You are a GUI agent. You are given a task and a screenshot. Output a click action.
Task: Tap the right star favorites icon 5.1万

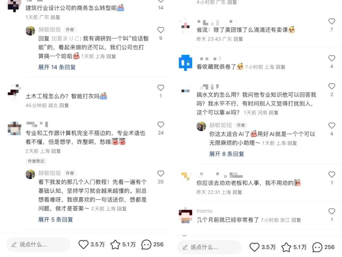(286, 247)
